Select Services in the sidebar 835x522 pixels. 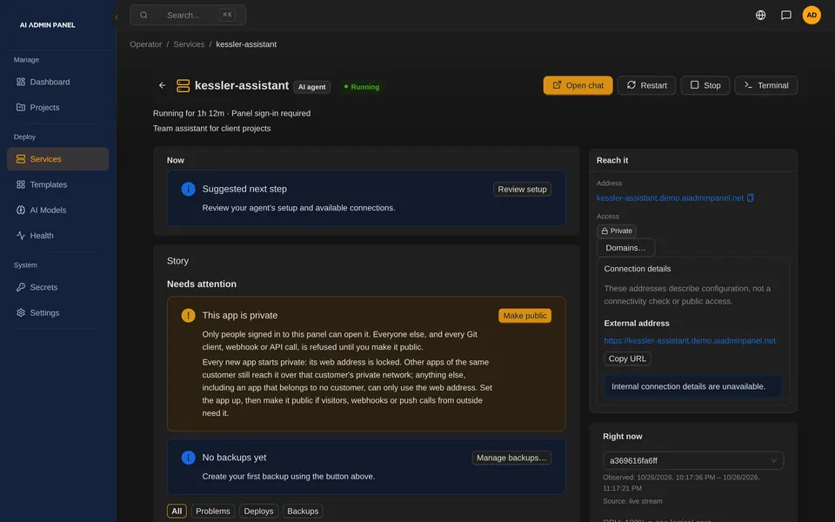(57, 159)
